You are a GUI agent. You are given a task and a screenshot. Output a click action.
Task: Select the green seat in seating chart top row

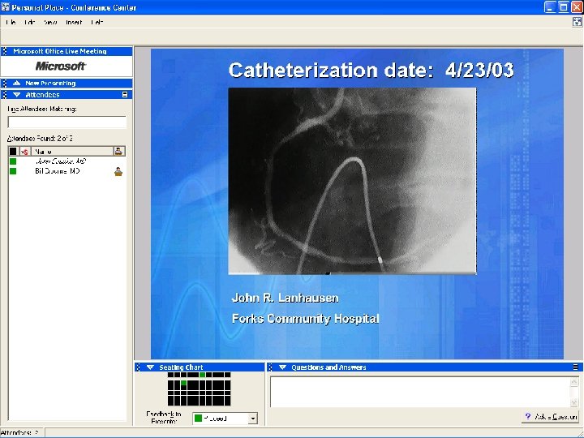point(202,375)
